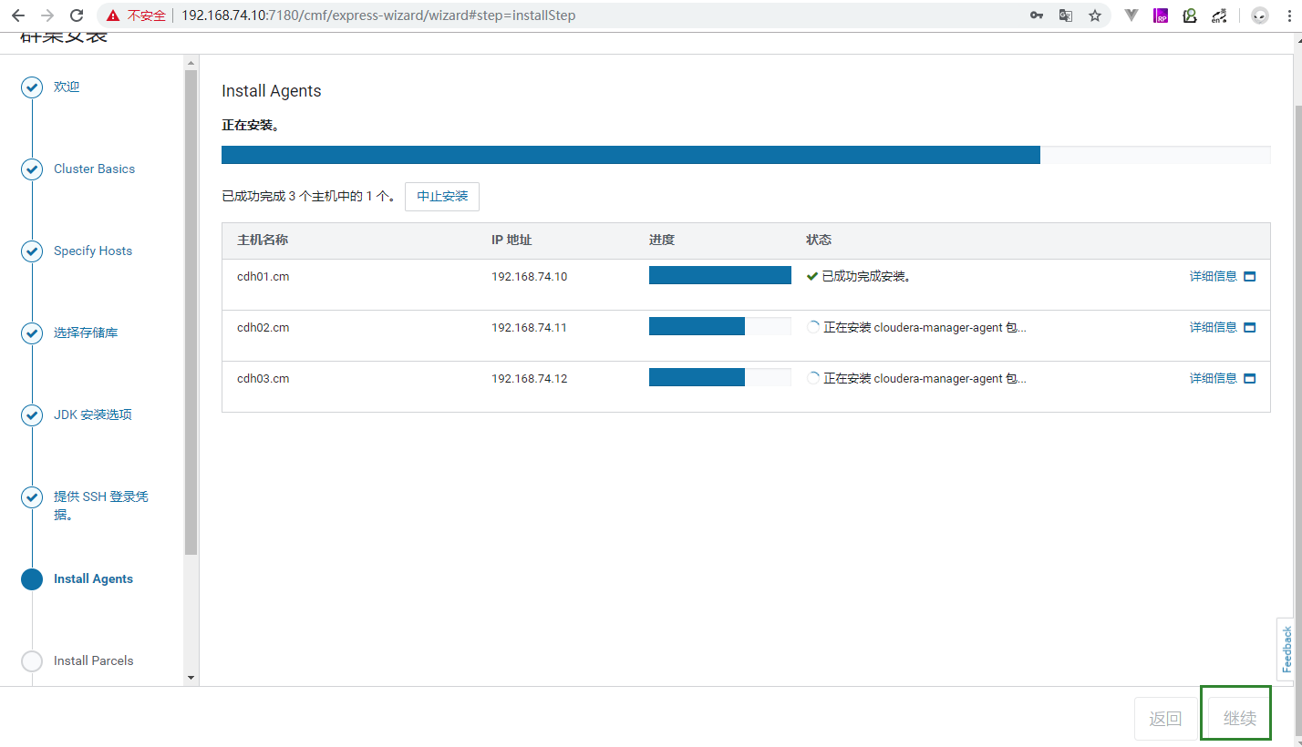
Task: Open details window icon for cdh02.cm
Action: coord(1250,327)
